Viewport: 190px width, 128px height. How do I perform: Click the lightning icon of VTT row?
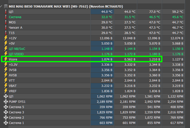(x=6, y=80)
